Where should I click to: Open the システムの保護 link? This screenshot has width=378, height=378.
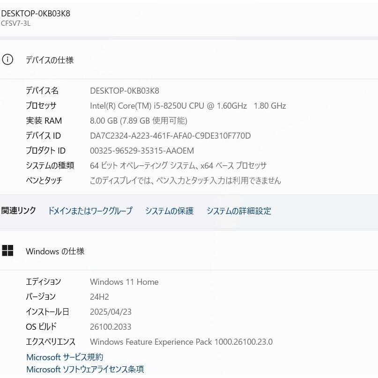point(169,211)
